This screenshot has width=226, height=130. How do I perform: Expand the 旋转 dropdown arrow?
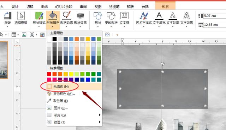tap(7, 26)
